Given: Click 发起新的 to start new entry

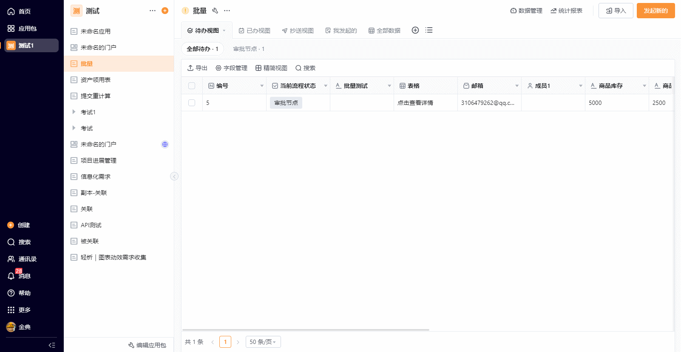Looking at the screenshot, I should (656, 11).
